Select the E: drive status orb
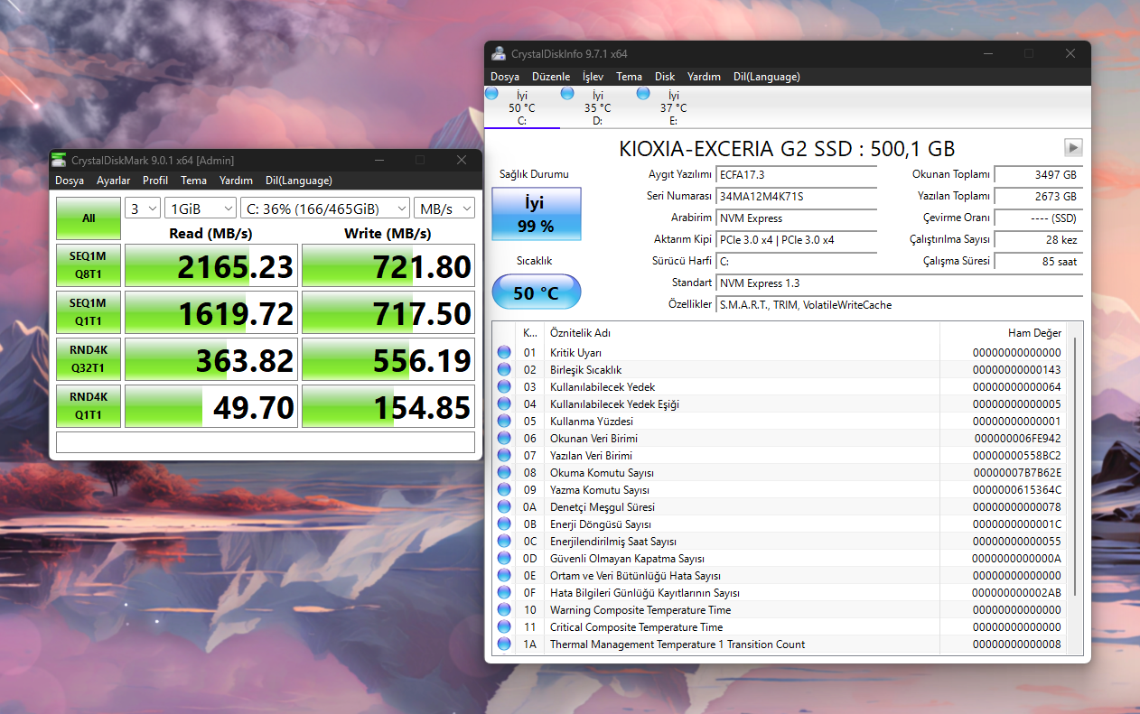The height and width of the screenshot is (714, 1140). coord(643,94)
